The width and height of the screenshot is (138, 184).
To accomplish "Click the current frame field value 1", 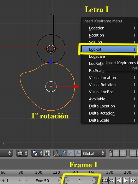I will pos(80,180).
